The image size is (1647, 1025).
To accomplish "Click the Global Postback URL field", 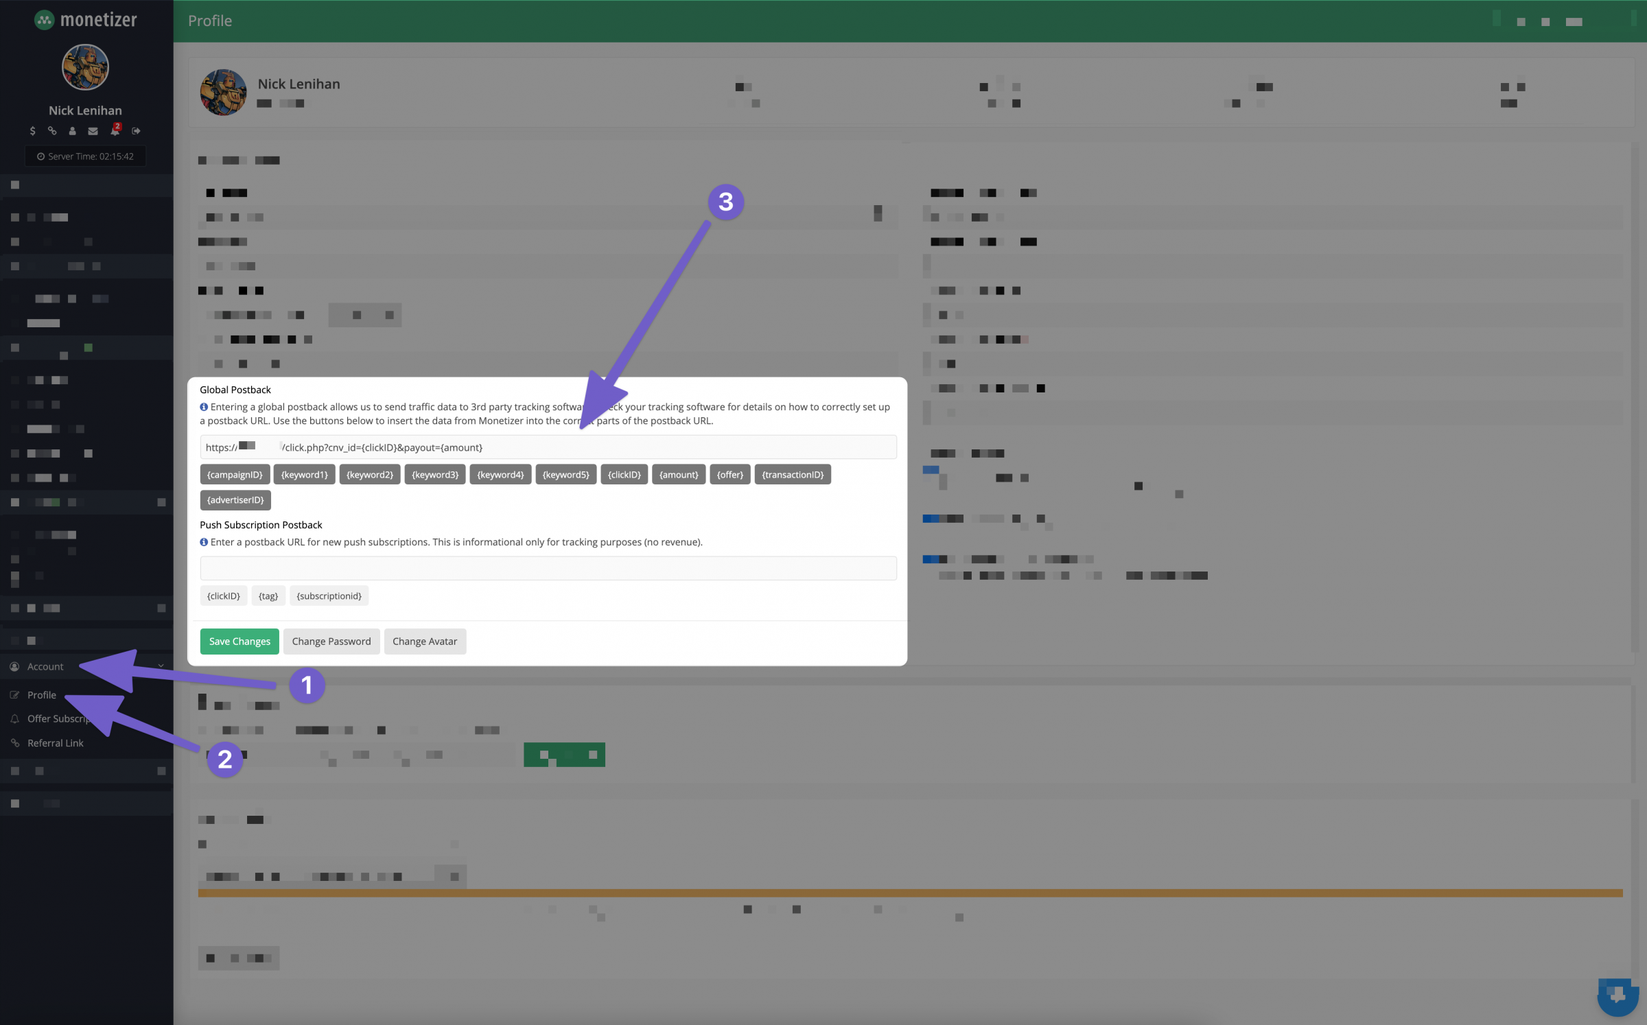I will (x=618, y=447).
